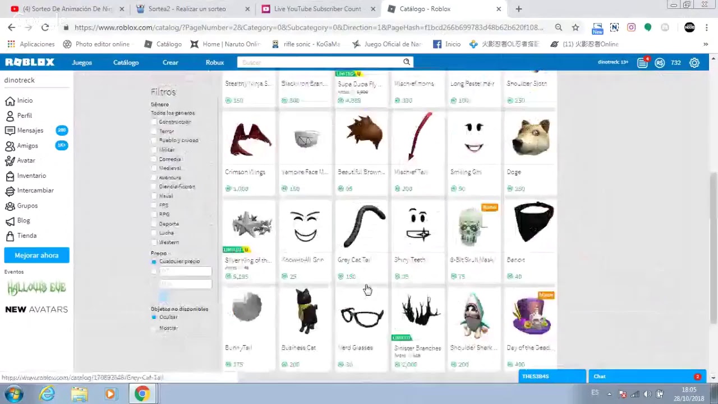Image resolution: width=718 pixels, height=404 pixels.
Task: Open Crear in the Roblox navbar
Action: [x=171, y=62]
